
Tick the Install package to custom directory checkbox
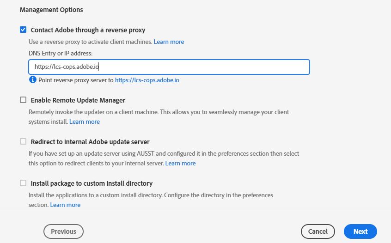click(x=23, y=183)
